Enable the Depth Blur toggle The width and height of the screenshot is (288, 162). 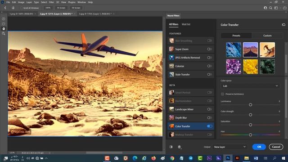coord(209,118)
